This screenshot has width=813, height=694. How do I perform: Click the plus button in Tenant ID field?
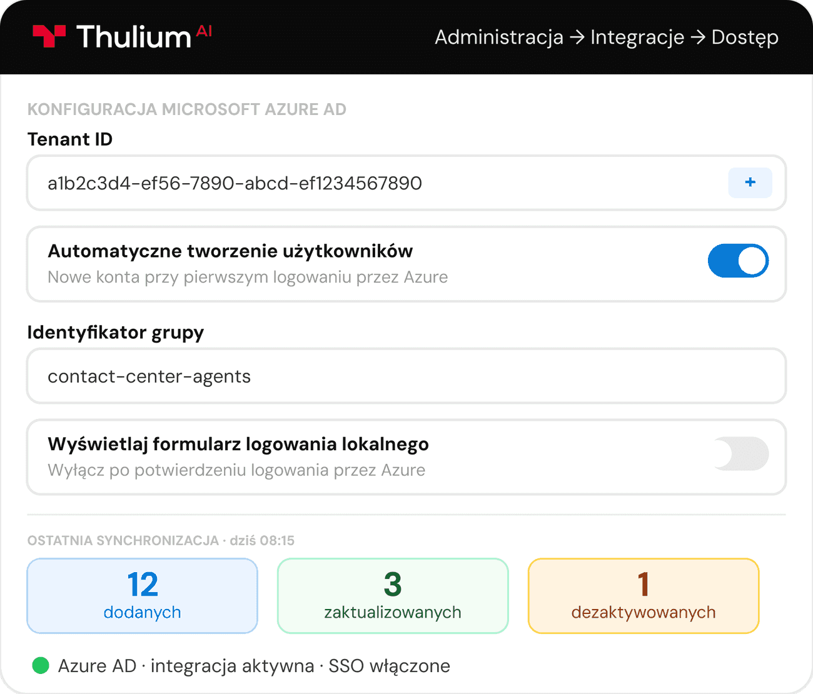[750, 183]
